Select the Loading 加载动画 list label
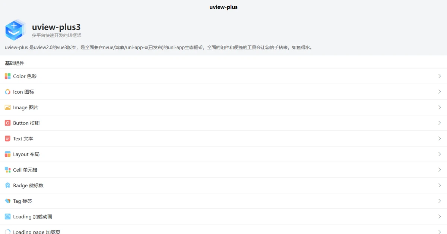Screen dimensions: 447x234 tap(33, 217)
